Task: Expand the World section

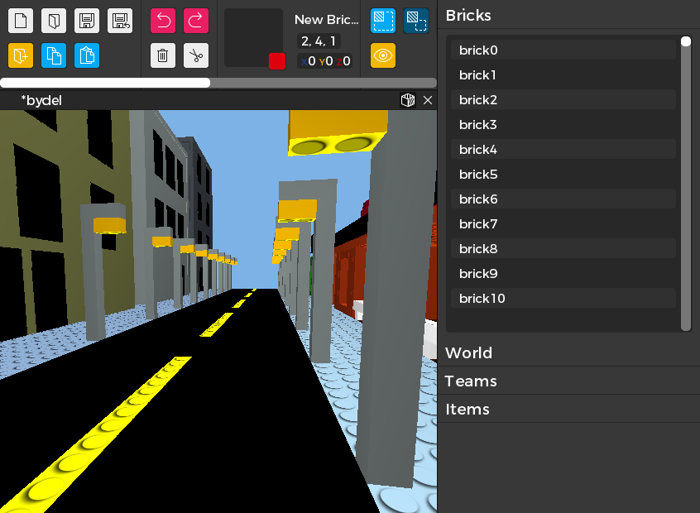Action: coord(468,353)
